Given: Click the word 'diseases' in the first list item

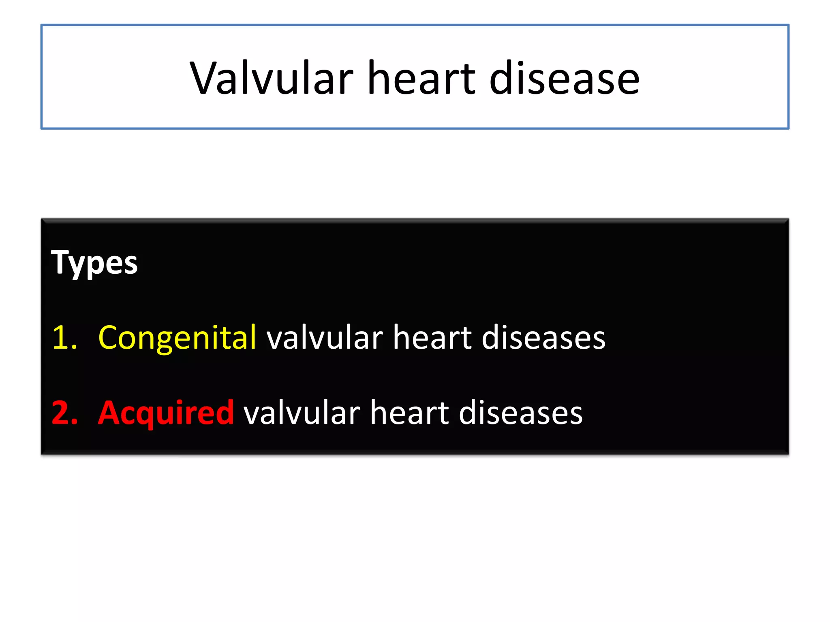Looking at the screenshot, I should [x=543, y=337].
